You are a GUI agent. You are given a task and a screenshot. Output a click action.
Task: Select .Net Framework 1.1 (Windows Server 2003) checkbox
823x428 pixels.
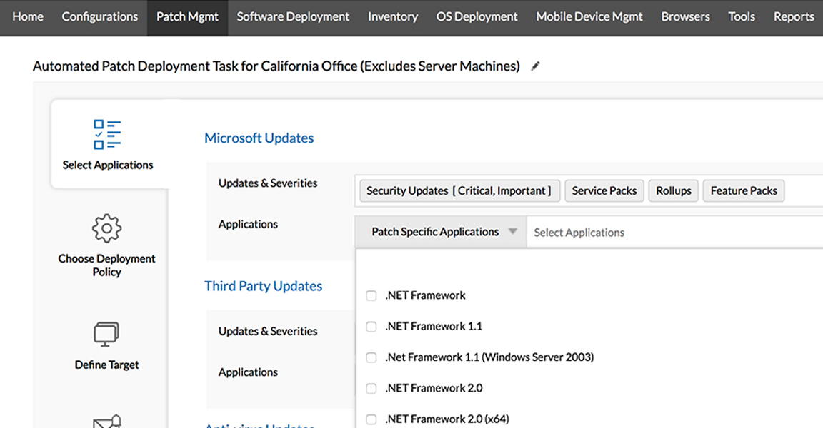(x=371, y=357)
